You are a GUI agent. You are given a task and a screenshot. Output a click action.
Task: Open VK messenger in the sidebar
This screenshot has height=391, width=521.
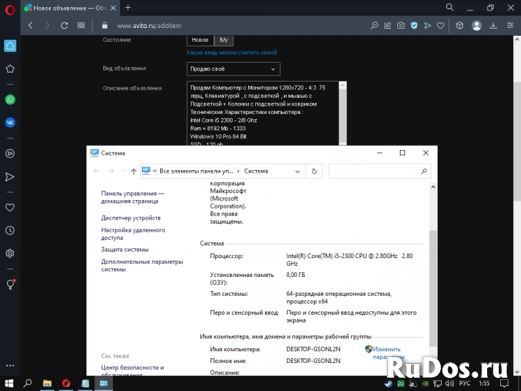pyautogui.click(x=10, y=122)
